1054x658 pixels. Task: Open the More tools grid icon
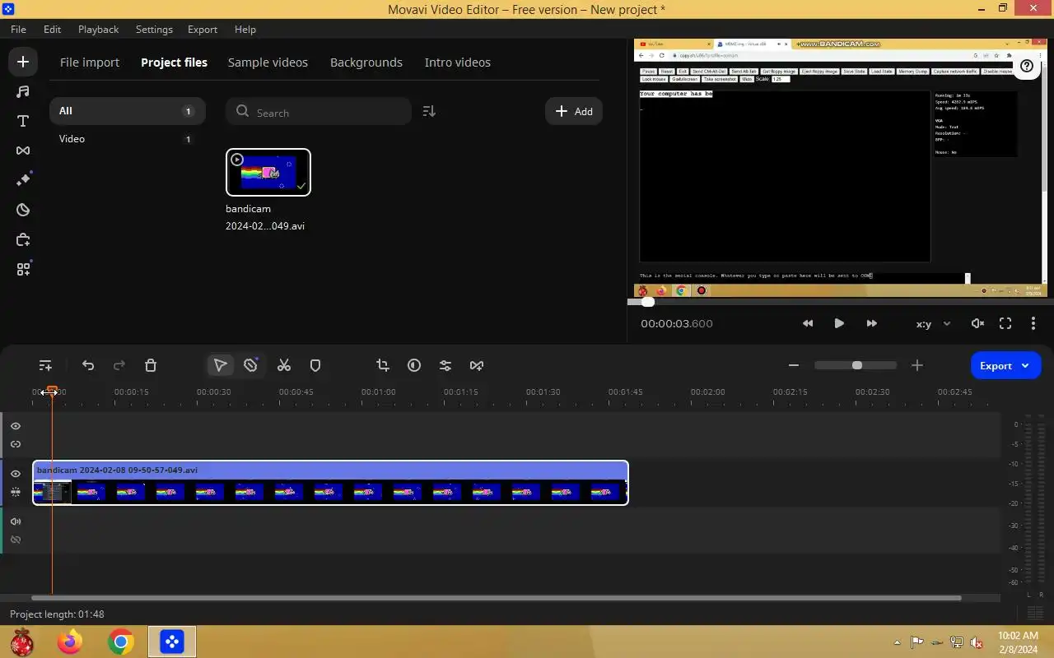click(23, 269)
